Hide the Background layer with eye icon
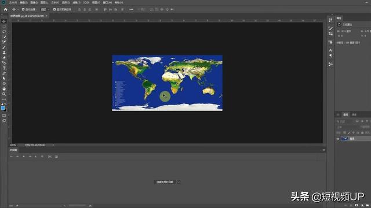371x208 pixels. click(x=338, y=139)
